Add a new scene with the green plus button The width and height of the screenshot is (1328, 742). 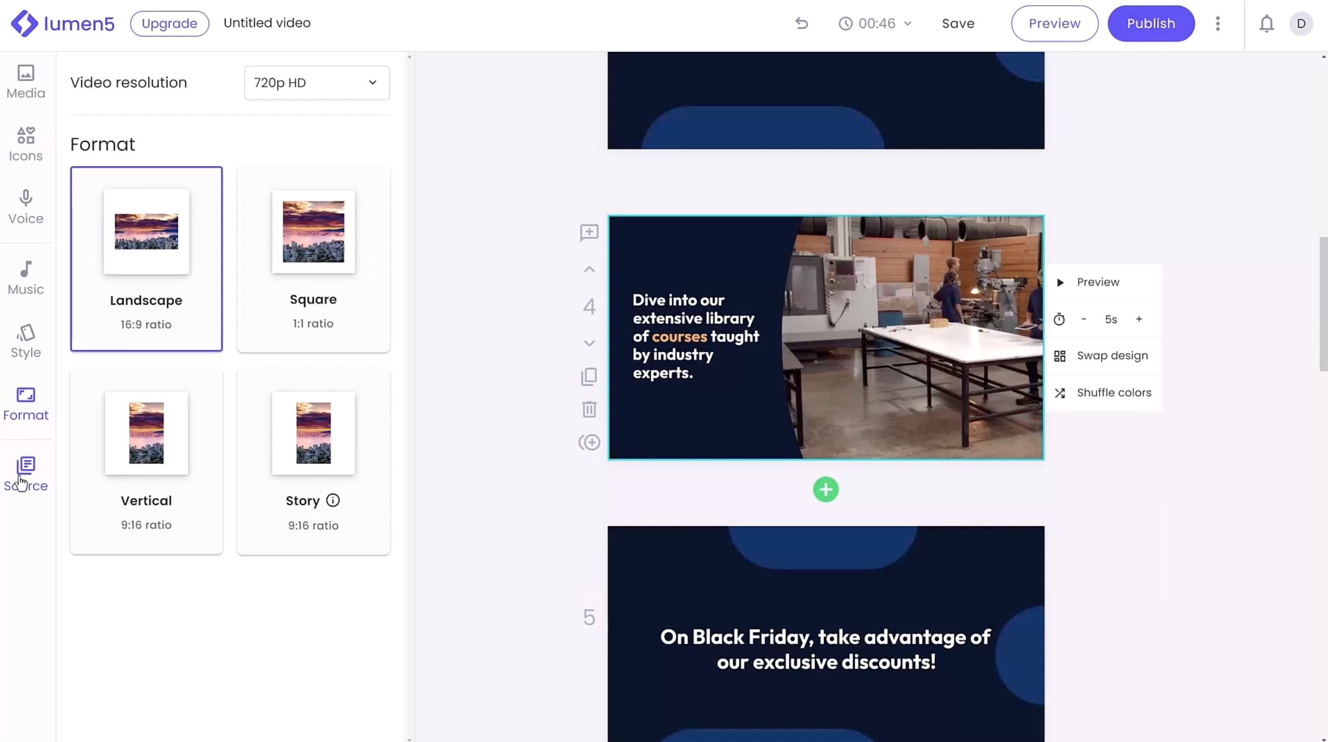pyautogui.click(x=826, y=489)
